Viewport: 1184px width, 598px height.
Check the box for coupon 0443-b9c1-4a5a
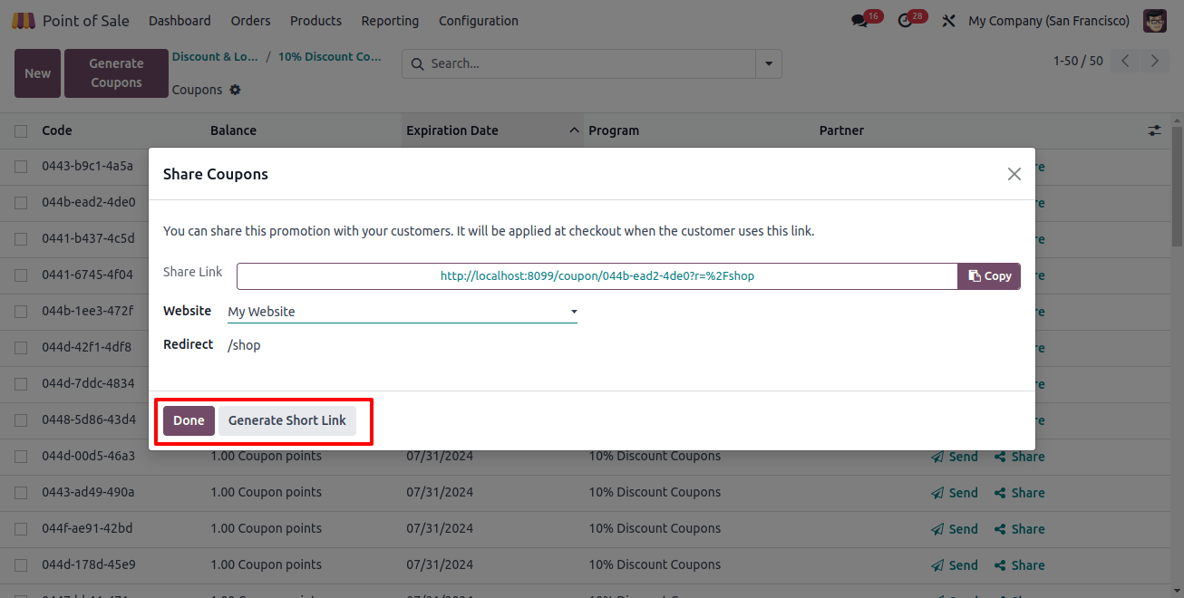[21, 167]
